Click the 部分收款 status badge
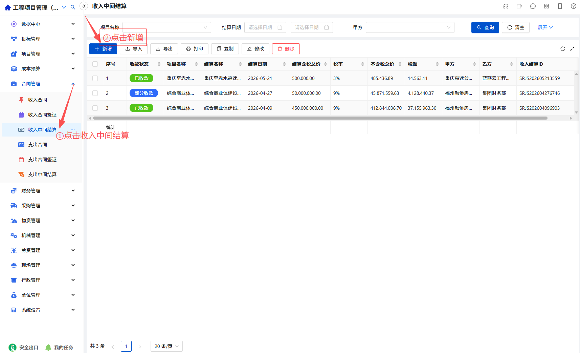This screenshot has height=353, width=580. pos(144,93)
